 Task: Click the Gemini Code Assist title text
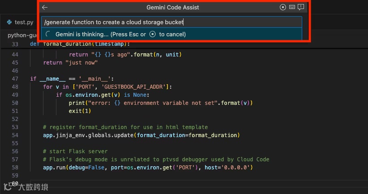173,7
